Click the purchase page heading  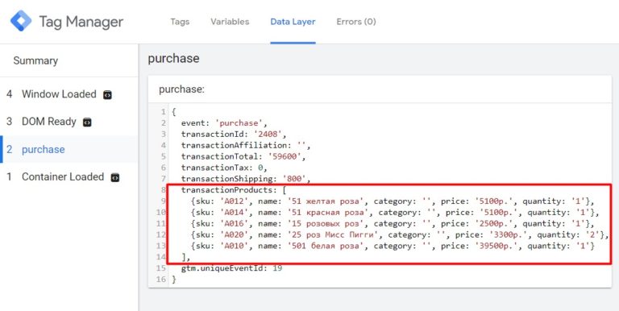click(x=174, y=58)
